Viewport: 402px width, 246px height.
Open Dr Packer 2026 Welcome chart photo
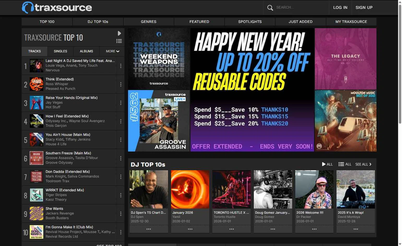(x=314, y=190)
